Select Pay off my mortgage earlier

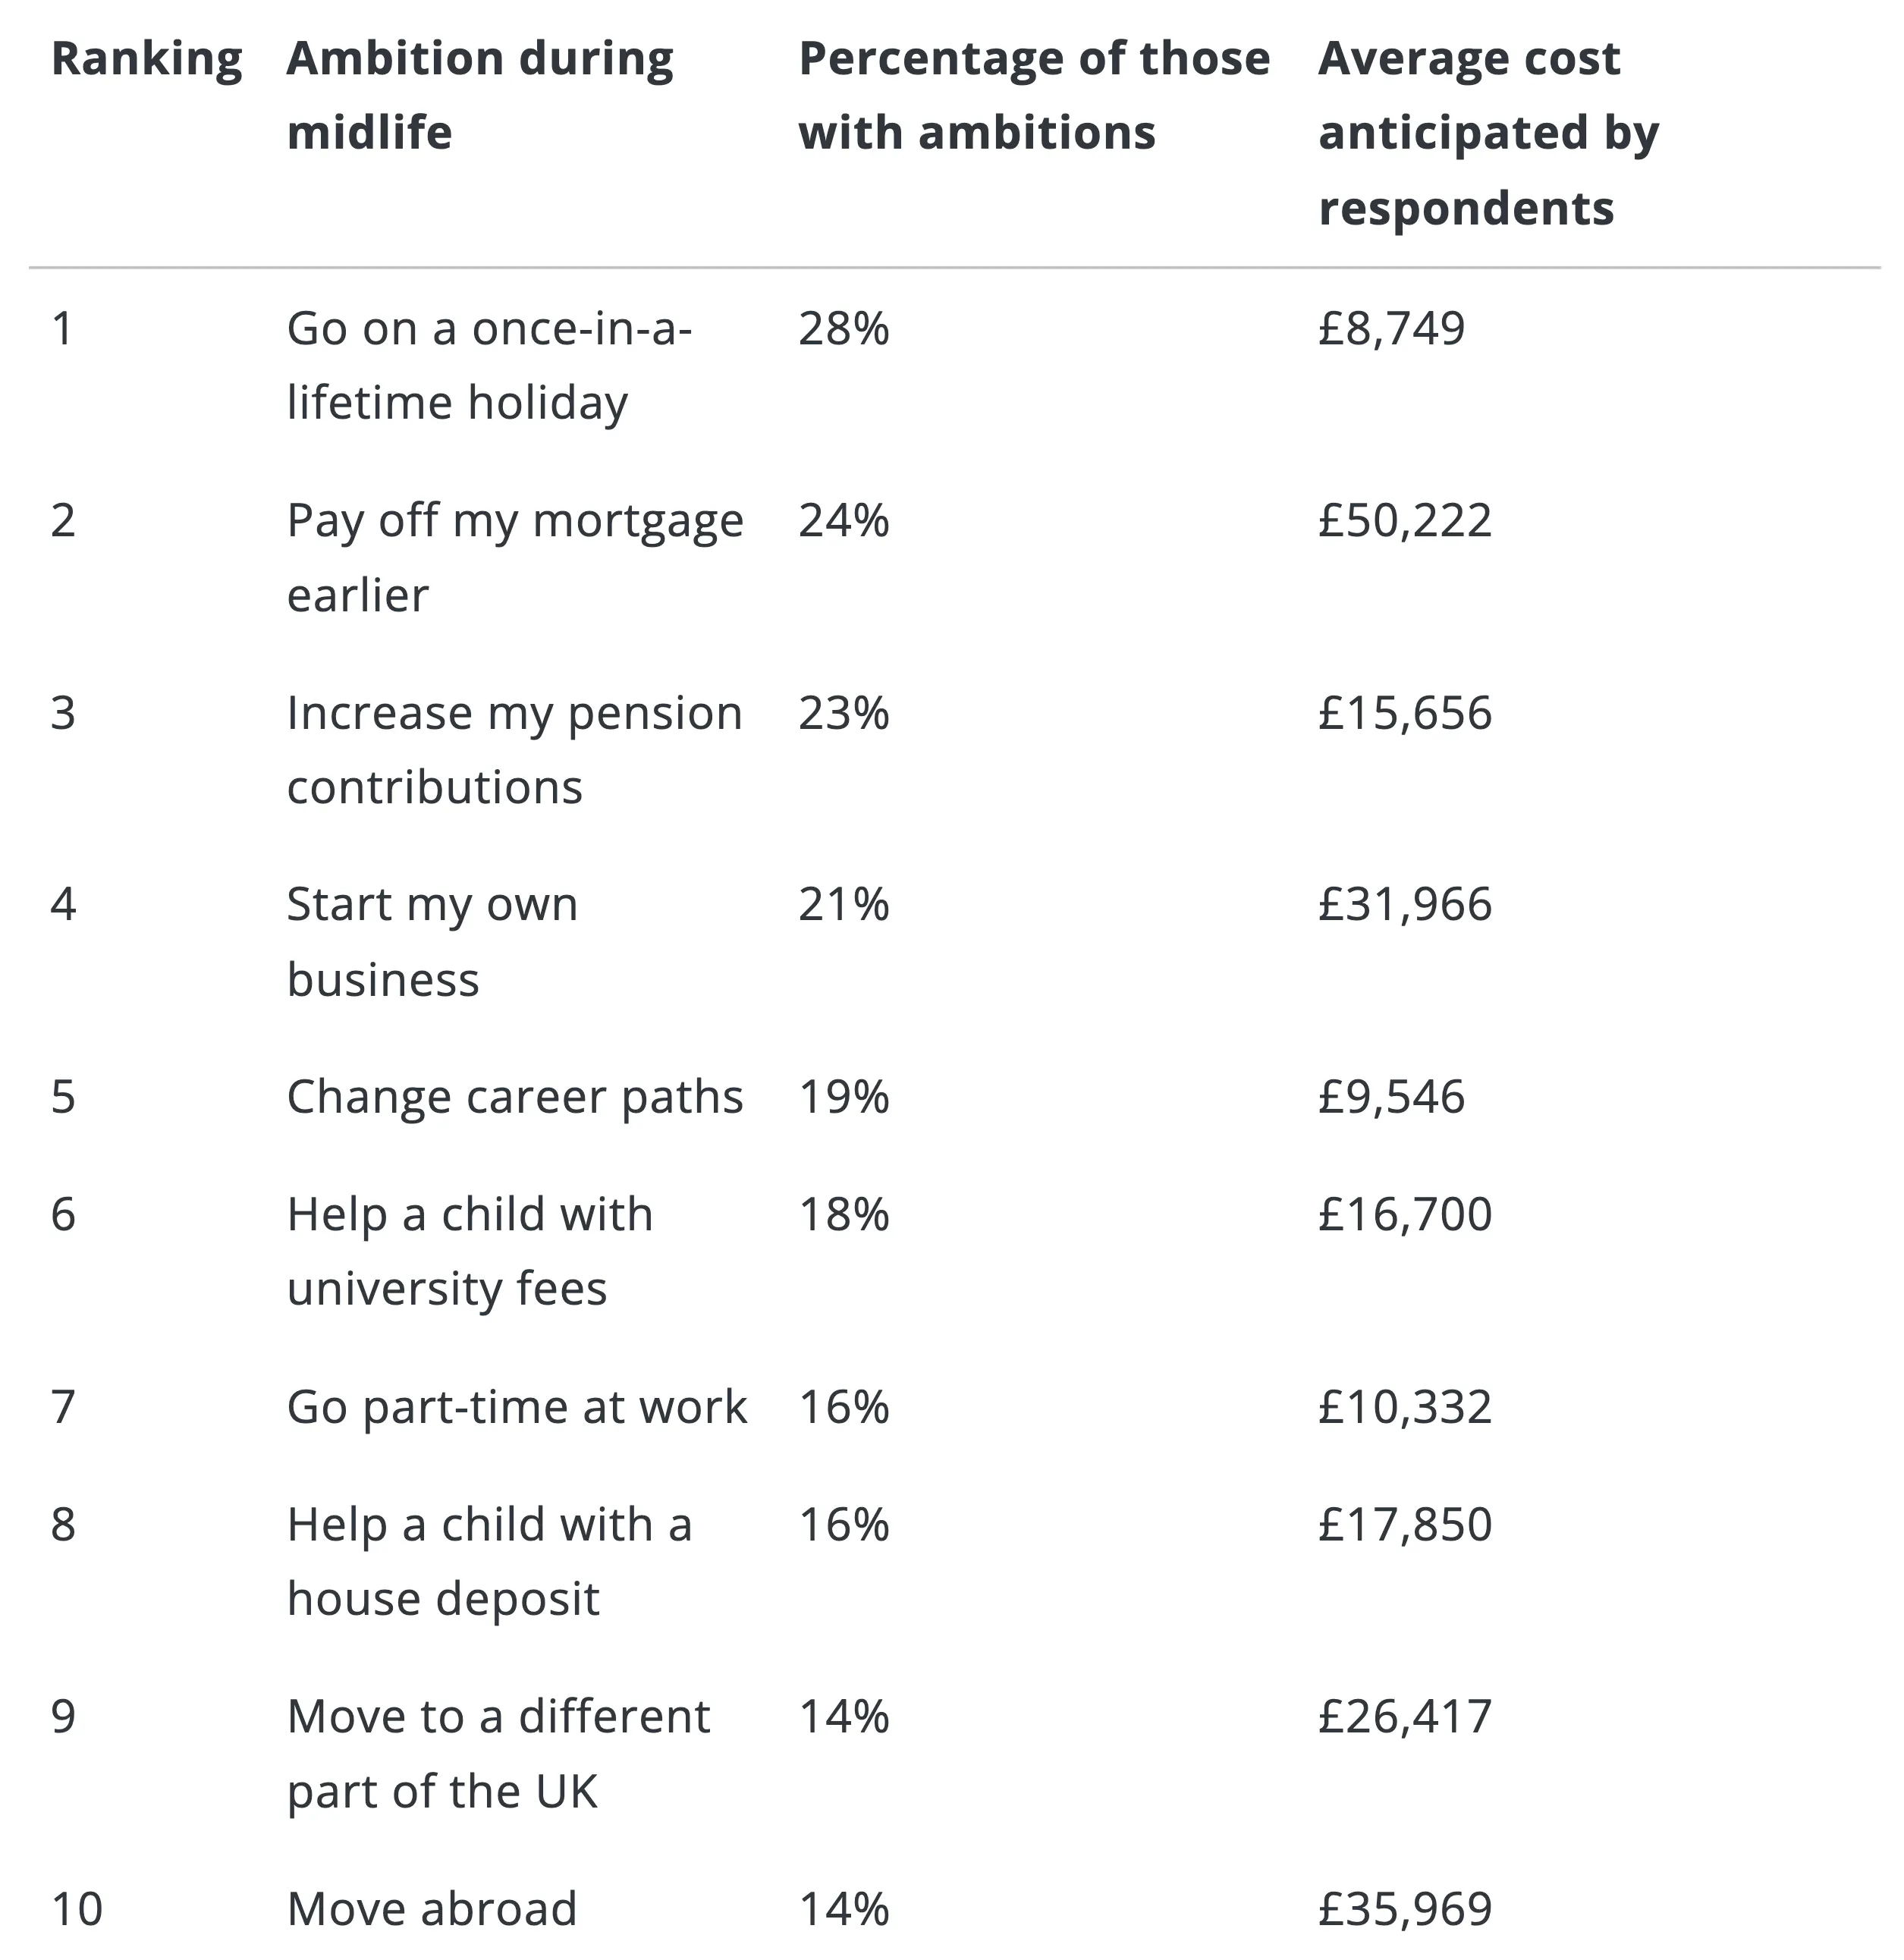[x=515, y=557]
